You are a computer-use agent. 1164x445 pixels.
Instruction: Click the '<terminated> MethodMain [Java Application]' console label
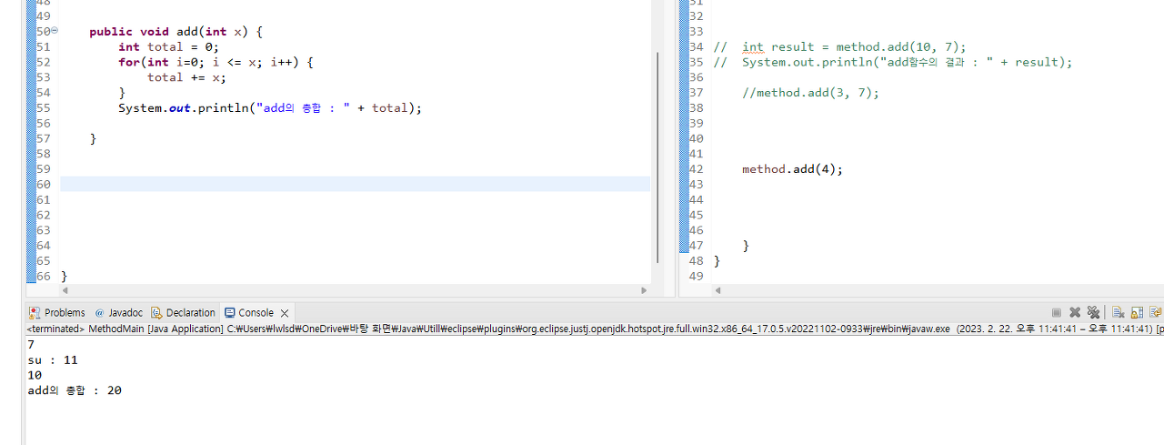pyautogui.click(x=125, y=329)
